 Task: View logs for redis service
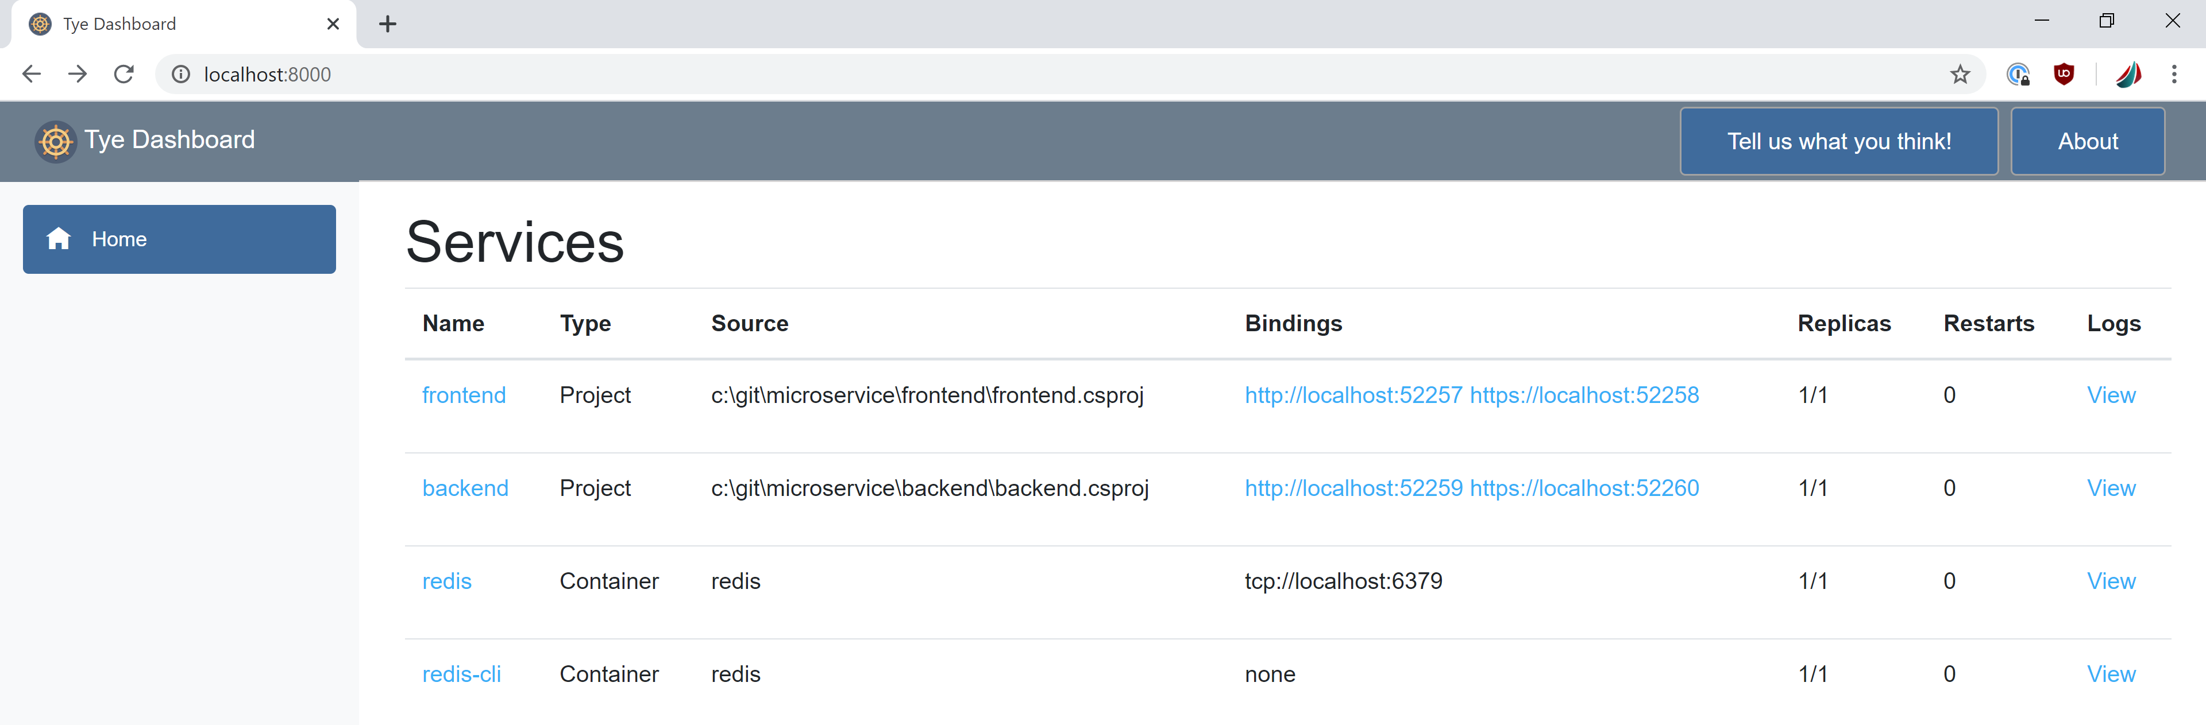pyautogui.click(x=2111, y=581)
